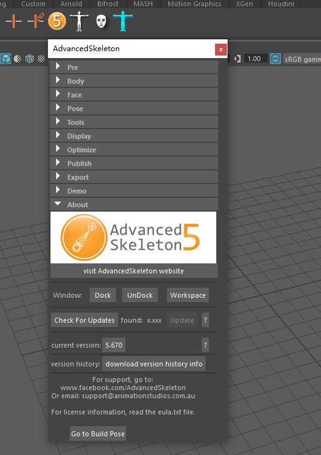Screen dimensions: 321x455
Task: Click the wireframe cube viewport icon
Action: coord(29,59)
